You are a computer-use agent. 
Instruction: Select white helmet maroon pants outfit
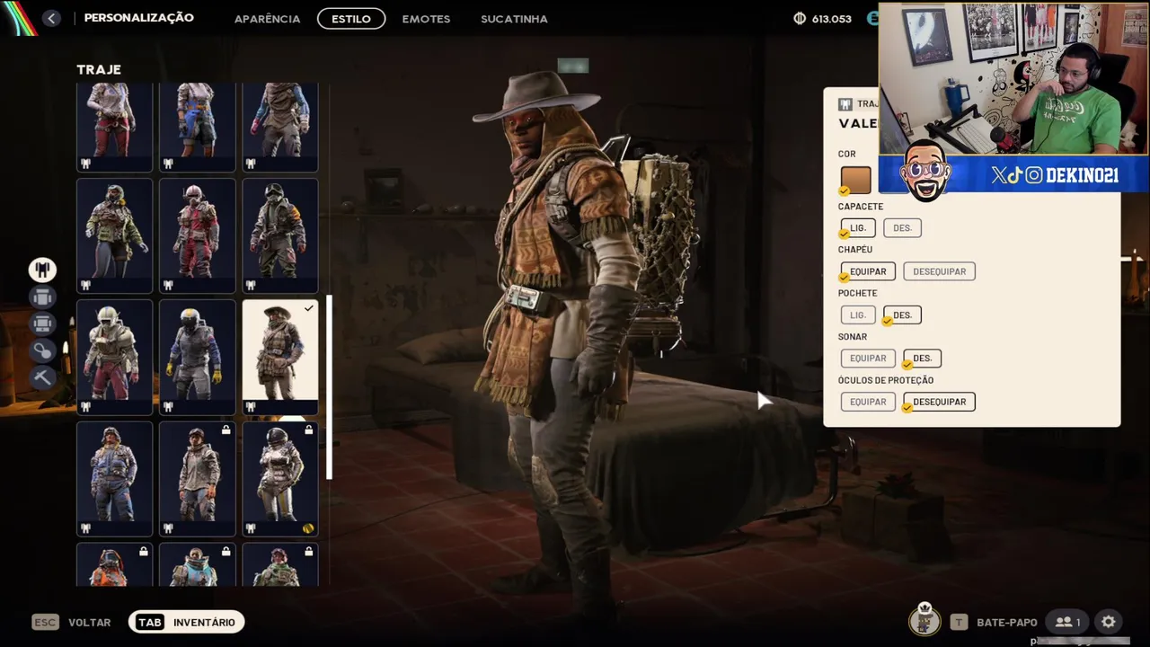point(114,357)
